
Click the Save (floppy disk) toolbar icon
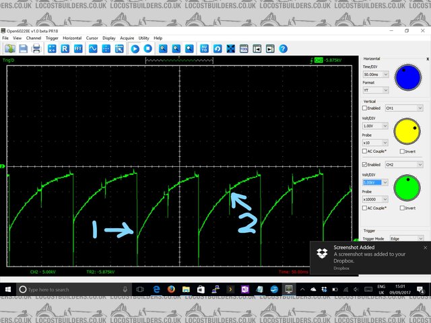[23, 49]
